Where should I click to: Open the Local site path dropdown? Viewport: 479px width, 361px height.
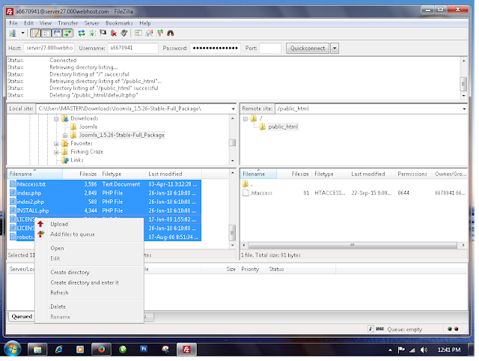233,109
